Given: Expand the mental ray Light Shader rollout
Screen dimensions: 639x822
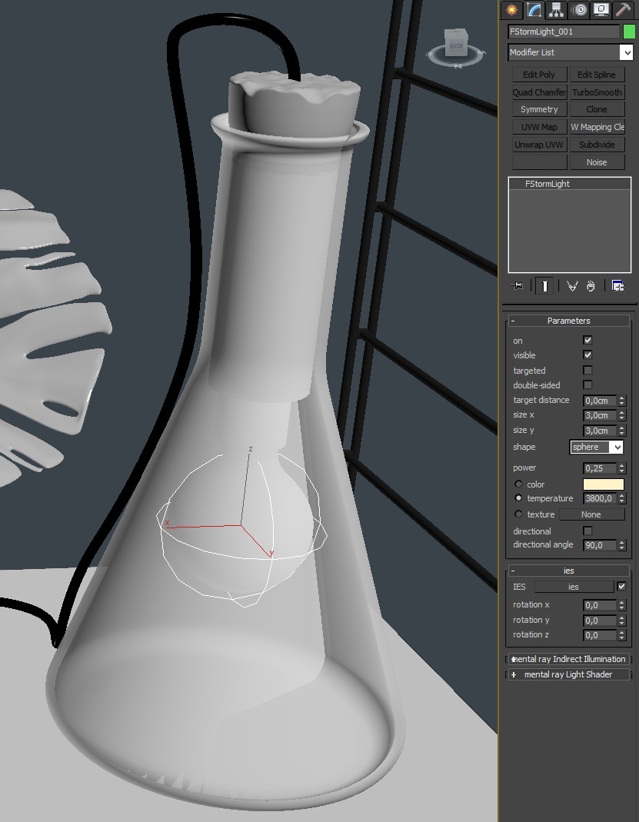Looking at the screenshot, I should click(568, 674).
